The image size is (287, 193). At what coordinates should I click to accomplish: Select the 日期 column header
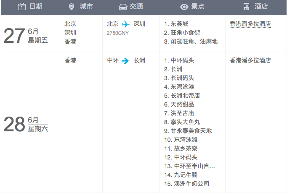pos(30,7)
